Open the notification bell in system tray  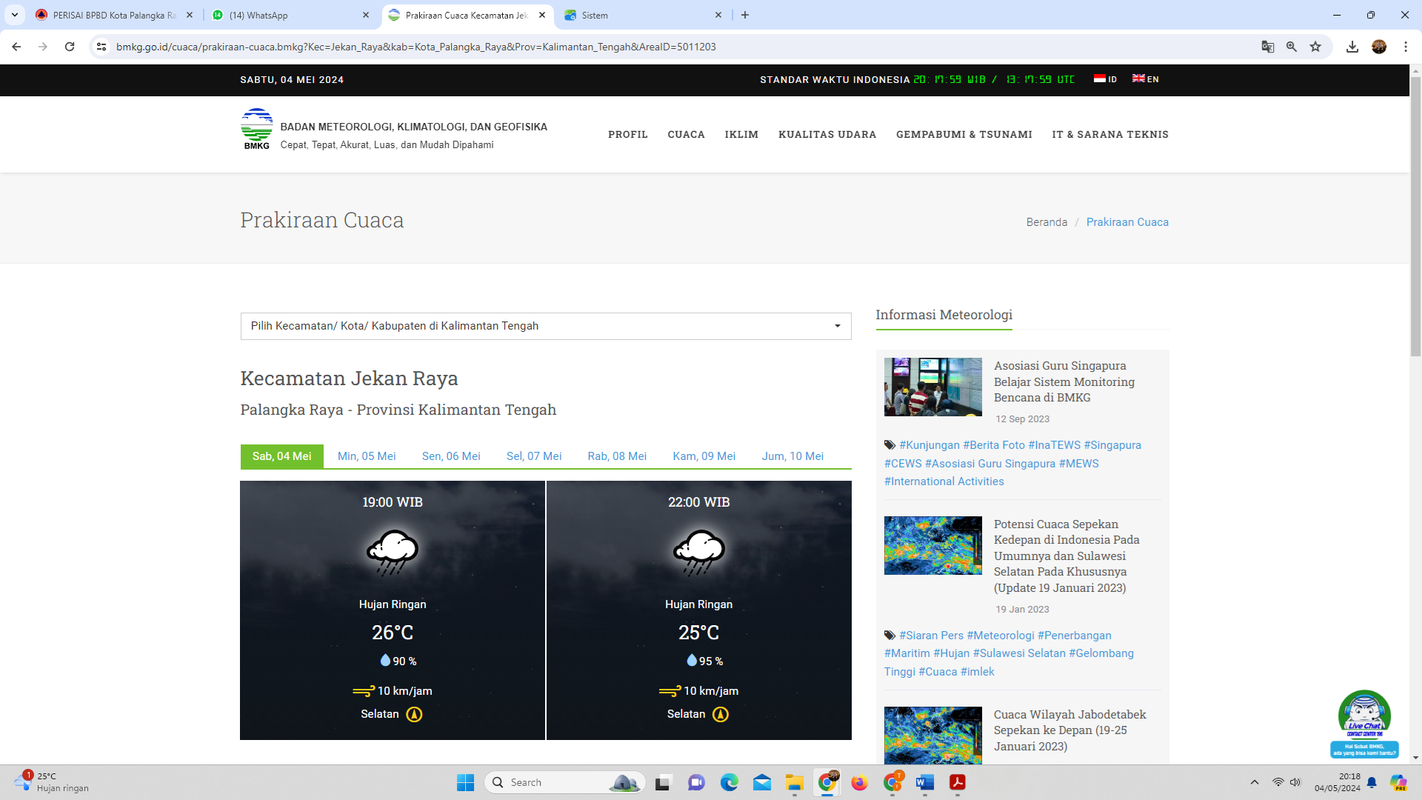pyautogui.click(x=1372, y=782)
